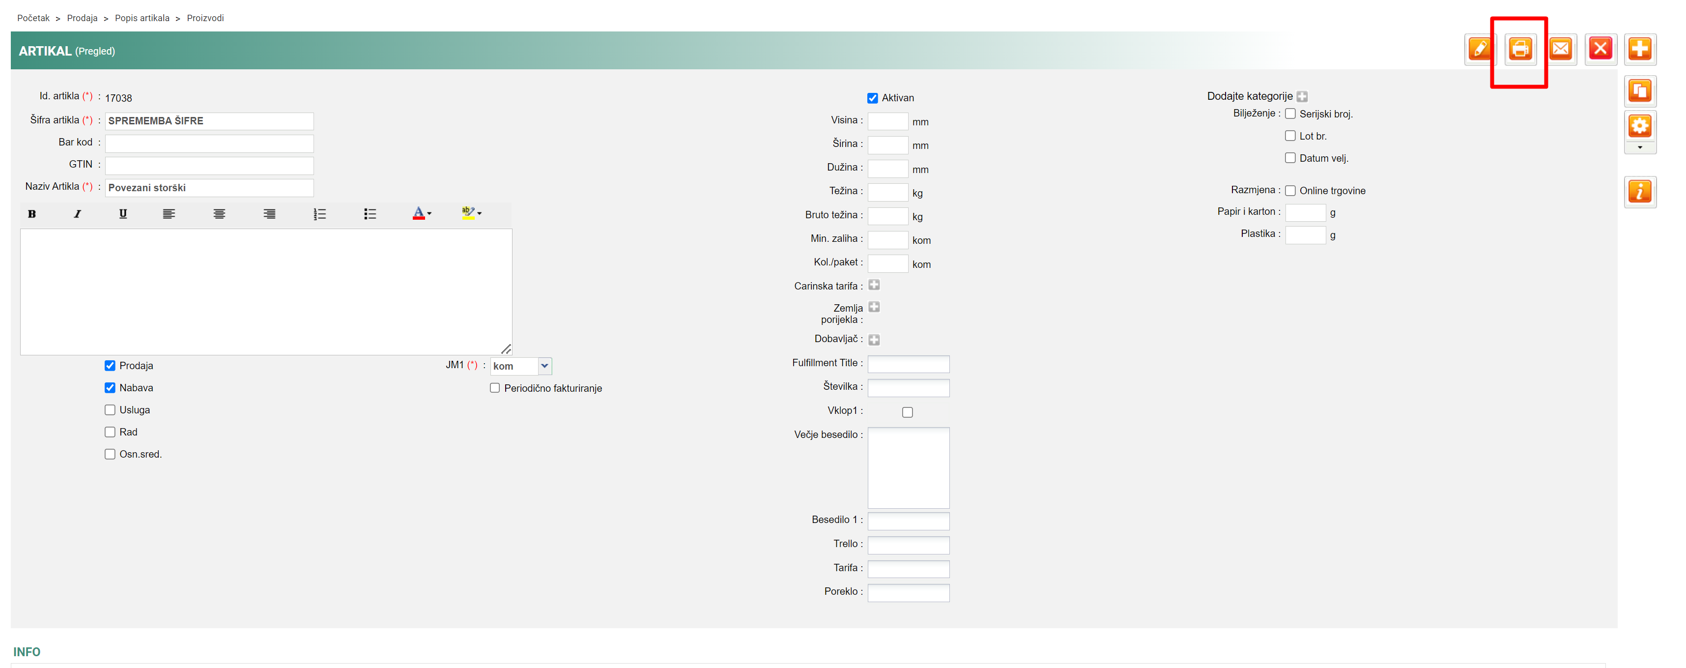
Task: Click the printer icon in header
Action: [x=1520, y=49]
